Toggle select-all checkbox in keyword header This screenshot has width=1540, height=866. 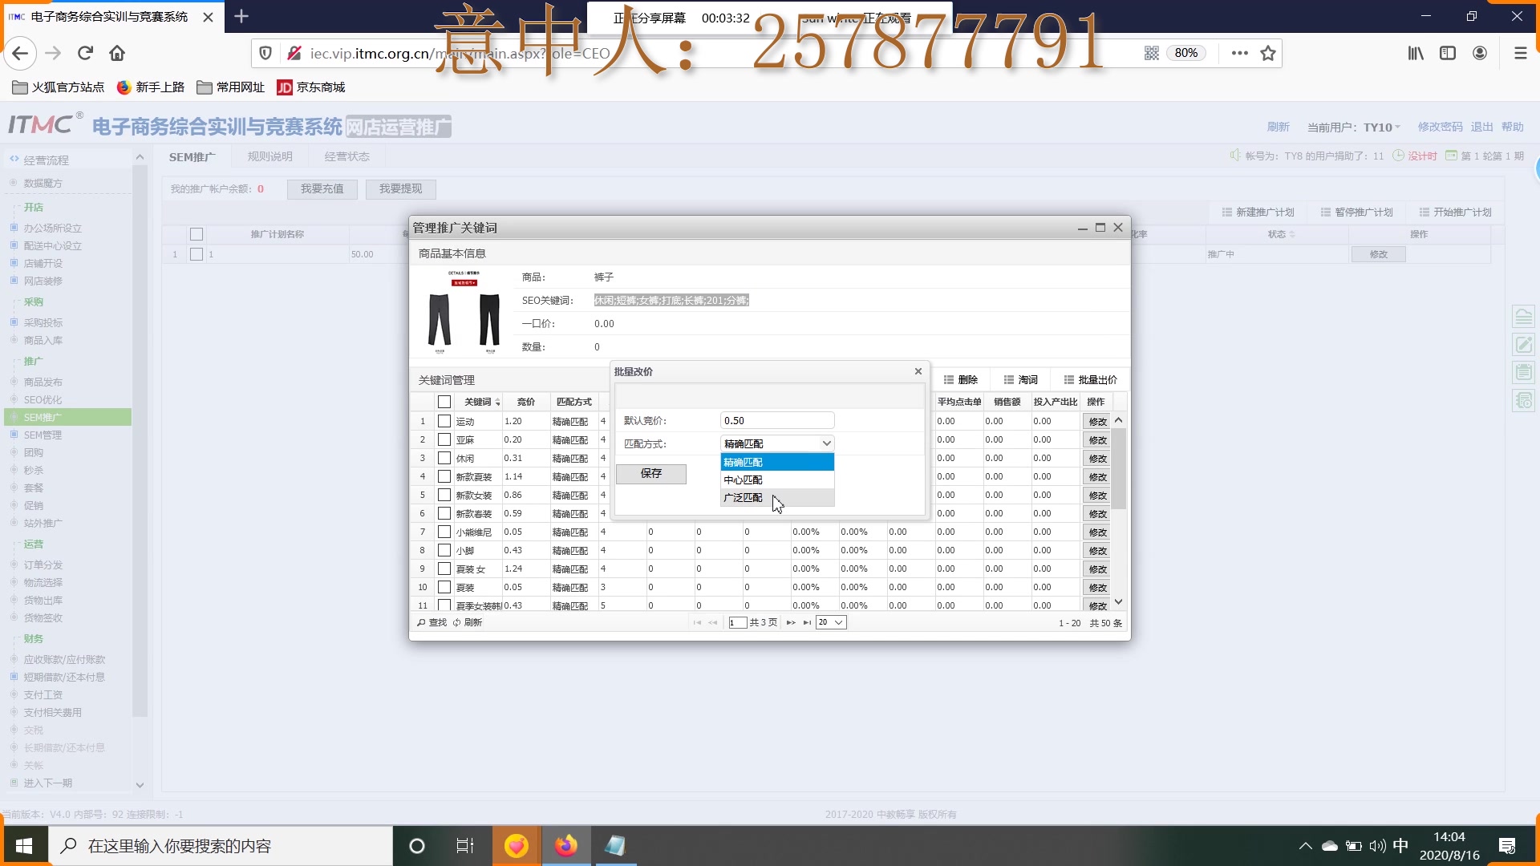click(444, 402)
